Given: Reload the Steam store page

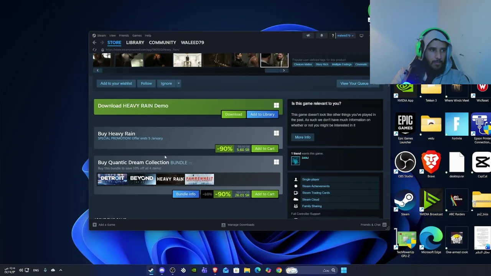Looking at the screenshot, I should [x=94, y=49].
